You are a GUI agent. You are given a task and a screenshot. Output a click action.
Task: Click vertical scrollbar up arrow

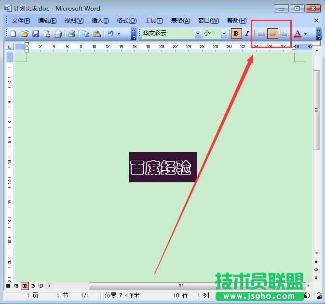(317, 51)
